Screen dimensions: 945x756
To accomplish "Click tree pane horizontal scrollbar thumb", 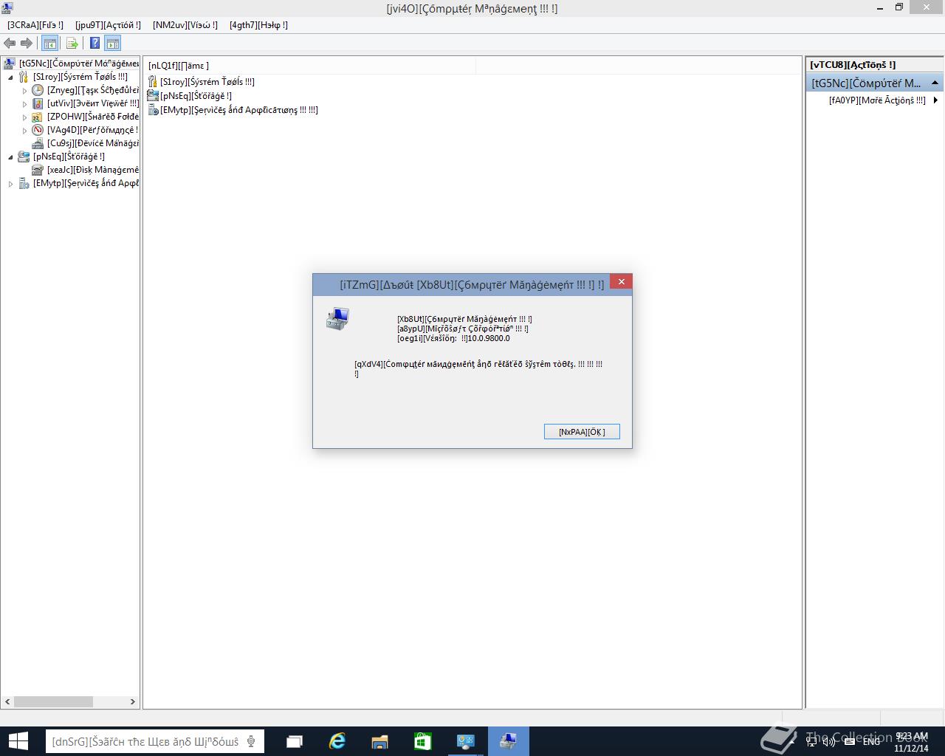I will point(53,701).
